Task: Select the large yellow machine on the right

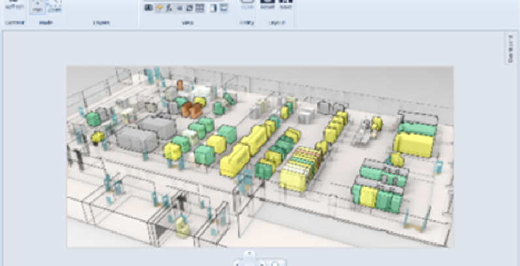Action: click(x=413, y=144)
